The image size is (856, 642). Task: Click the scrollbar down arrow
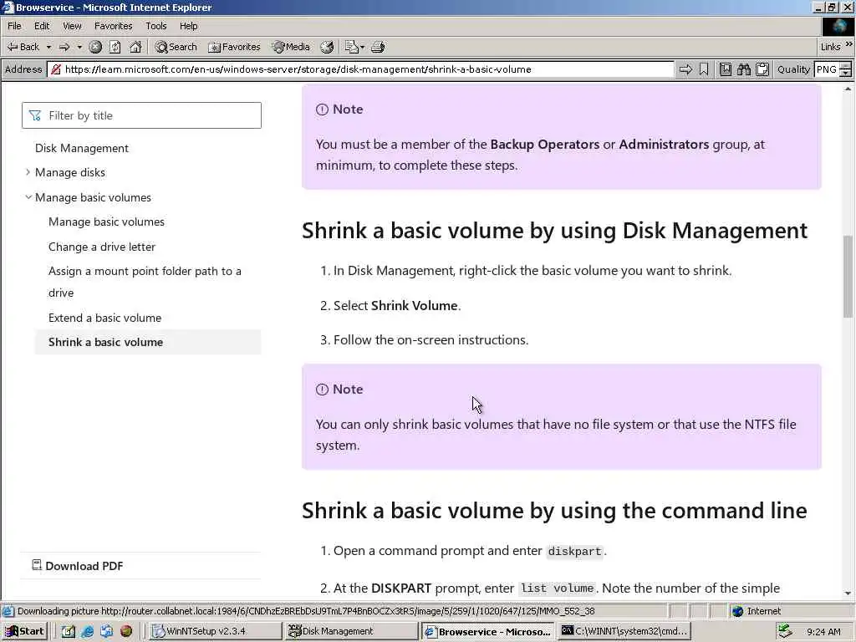pyautogui.click(x=848, y=593)
